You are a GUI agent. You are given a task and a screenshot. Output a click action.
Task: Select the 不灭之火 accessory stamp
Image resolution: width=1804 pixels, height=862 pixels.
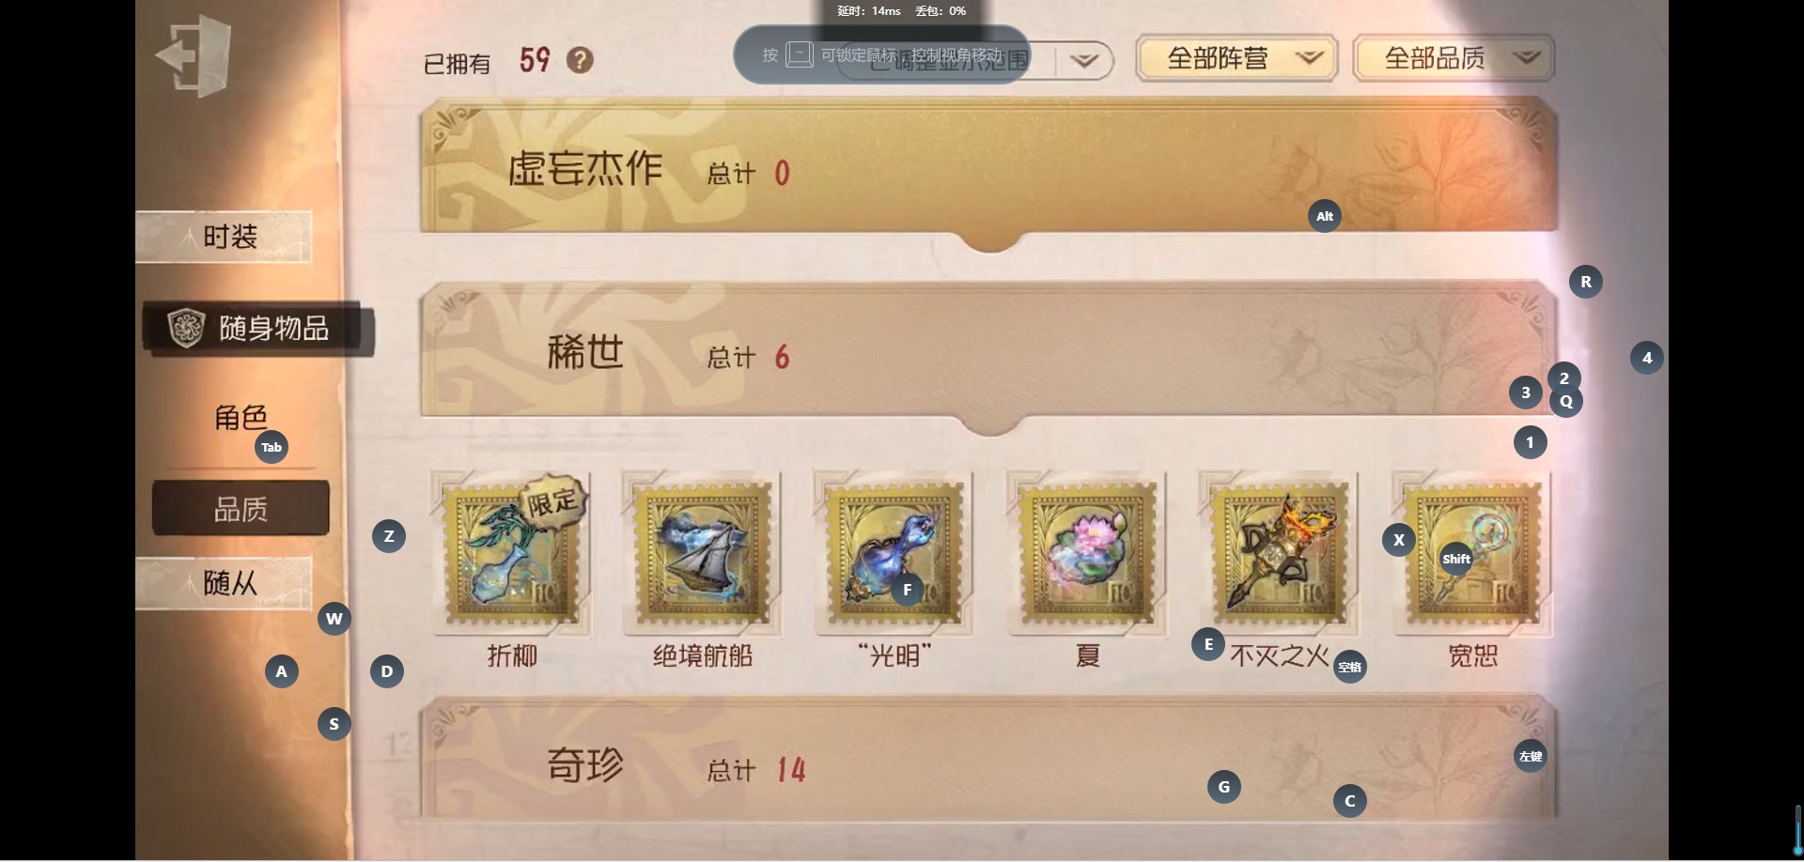click(x=1279, y=552)
